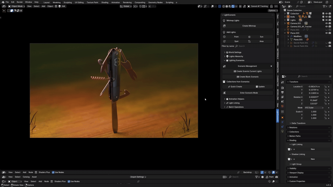
Task: Open the Object properties tab icon
Action: coord(282,117)
